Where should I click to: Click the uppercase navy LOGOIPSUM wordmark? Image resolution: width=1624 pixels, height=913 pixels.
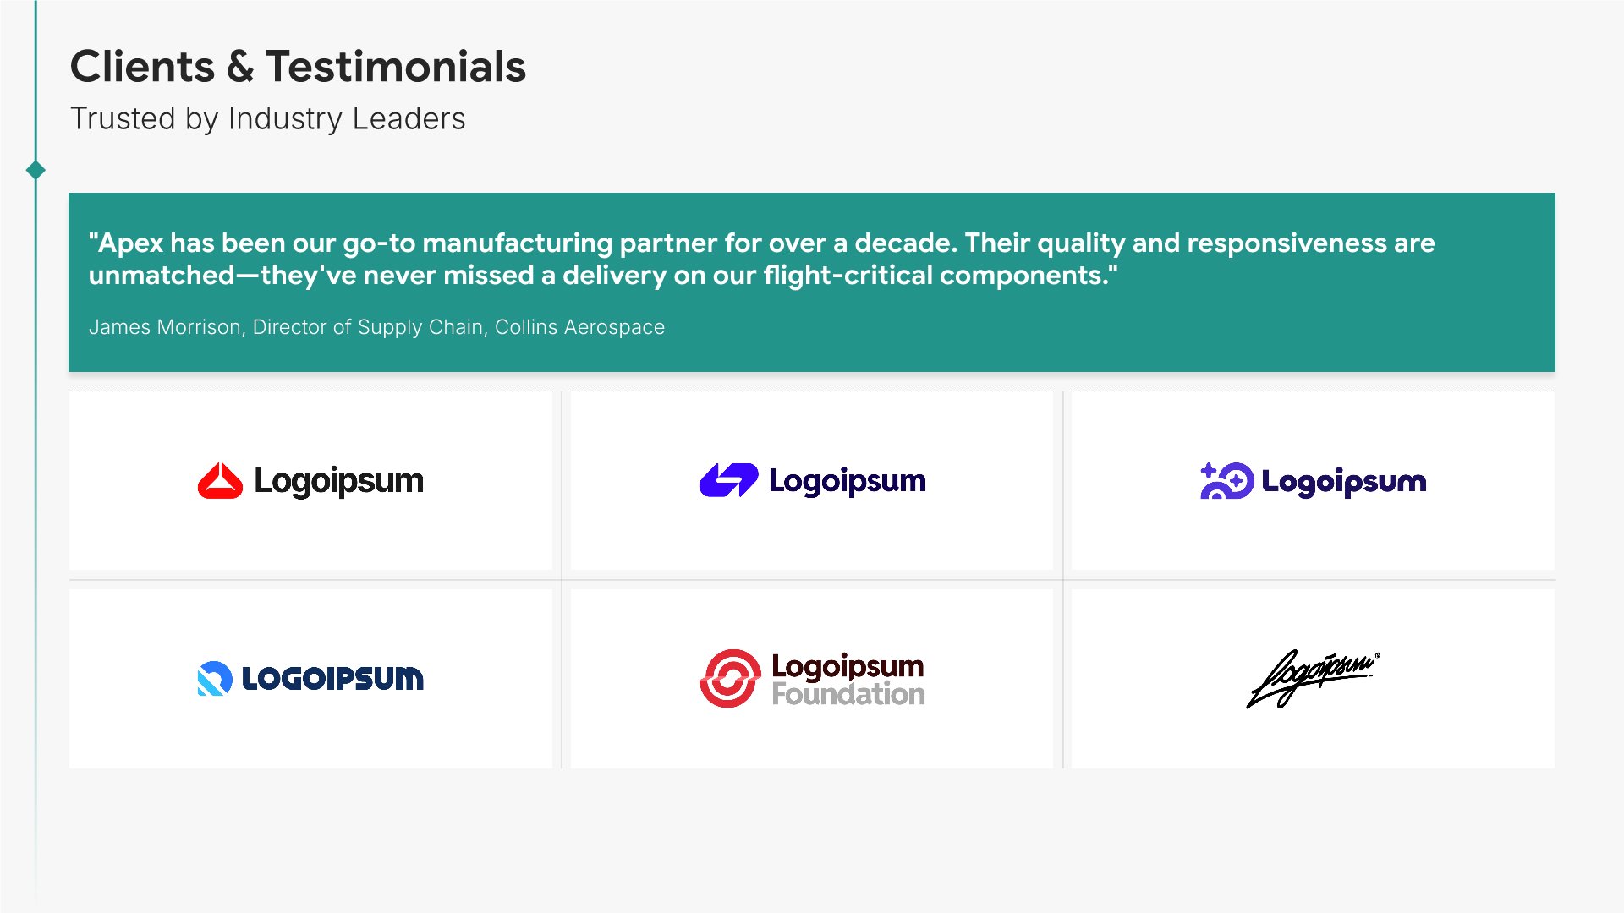point(332,679)
